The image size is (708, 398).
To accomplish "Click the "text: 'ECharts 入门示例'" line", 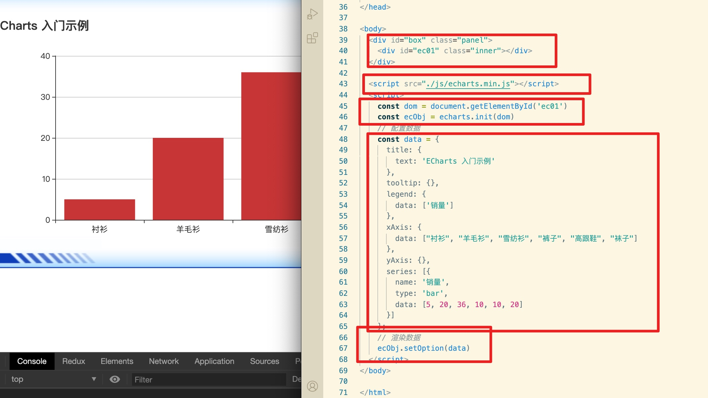I will point(445,161).
